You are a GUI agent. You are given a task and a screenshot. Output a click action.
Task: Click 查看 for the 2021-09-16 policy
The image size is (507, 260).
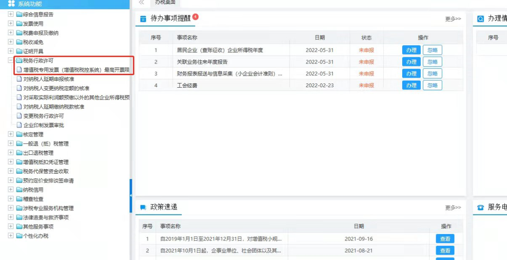(445, 239)
